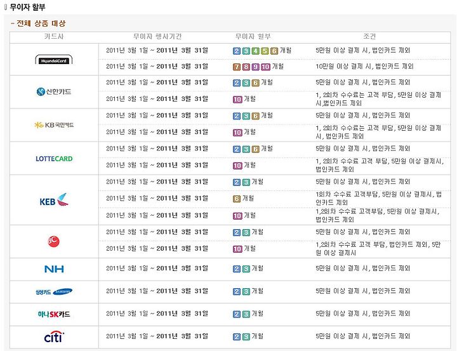Screen dimensions: 457x351
Task: Click BC card 10-month condition text
Action: pyautogui.click(x=378, y=249)
